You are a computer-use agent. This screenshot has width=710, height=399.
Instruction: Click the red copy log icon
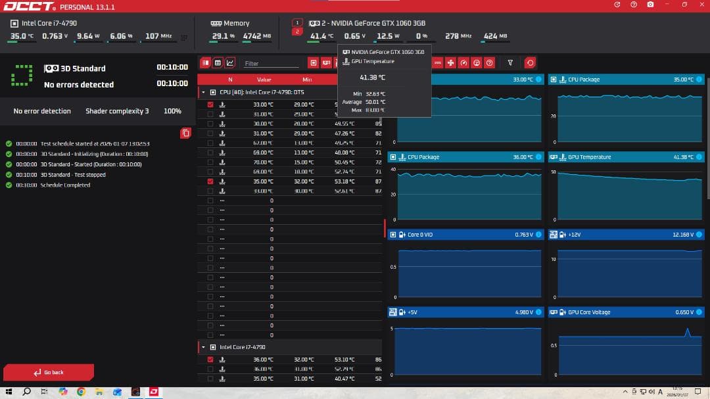pyautogui.click(x=185, y=133)
